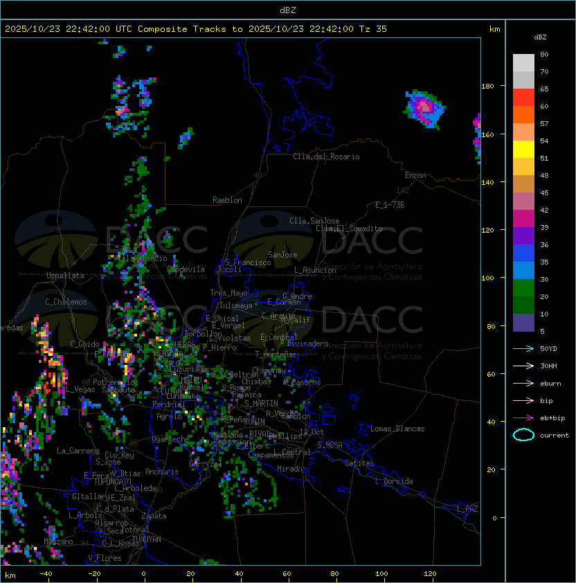Screen dimensions: 576x583
Task: Click the 'Clla.del_Rosario' place label
Action: point(326,156)
